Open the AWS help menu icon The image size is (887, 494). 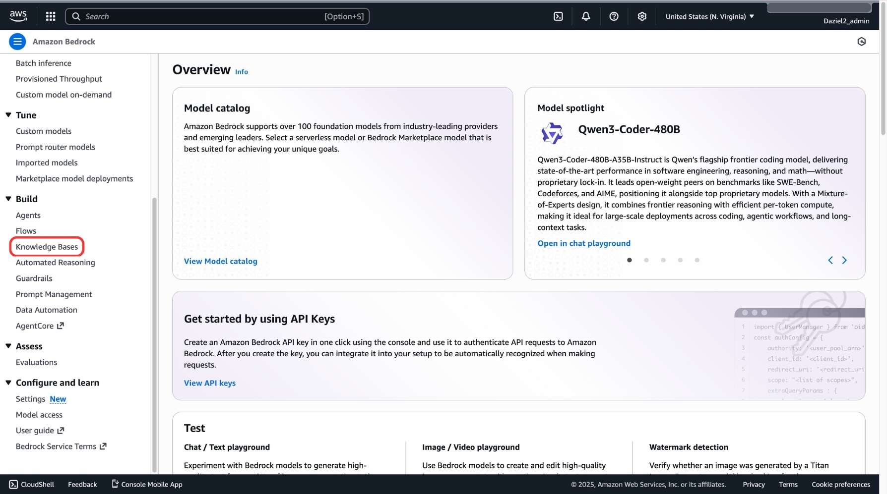[x=614, y=16]
